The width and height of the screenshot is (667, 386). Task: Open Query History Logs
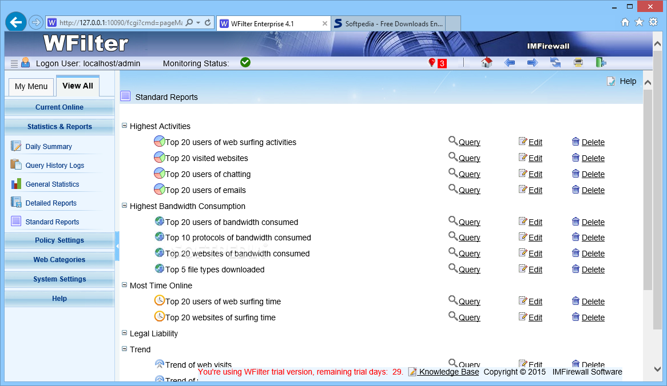[x=55, y=165]
